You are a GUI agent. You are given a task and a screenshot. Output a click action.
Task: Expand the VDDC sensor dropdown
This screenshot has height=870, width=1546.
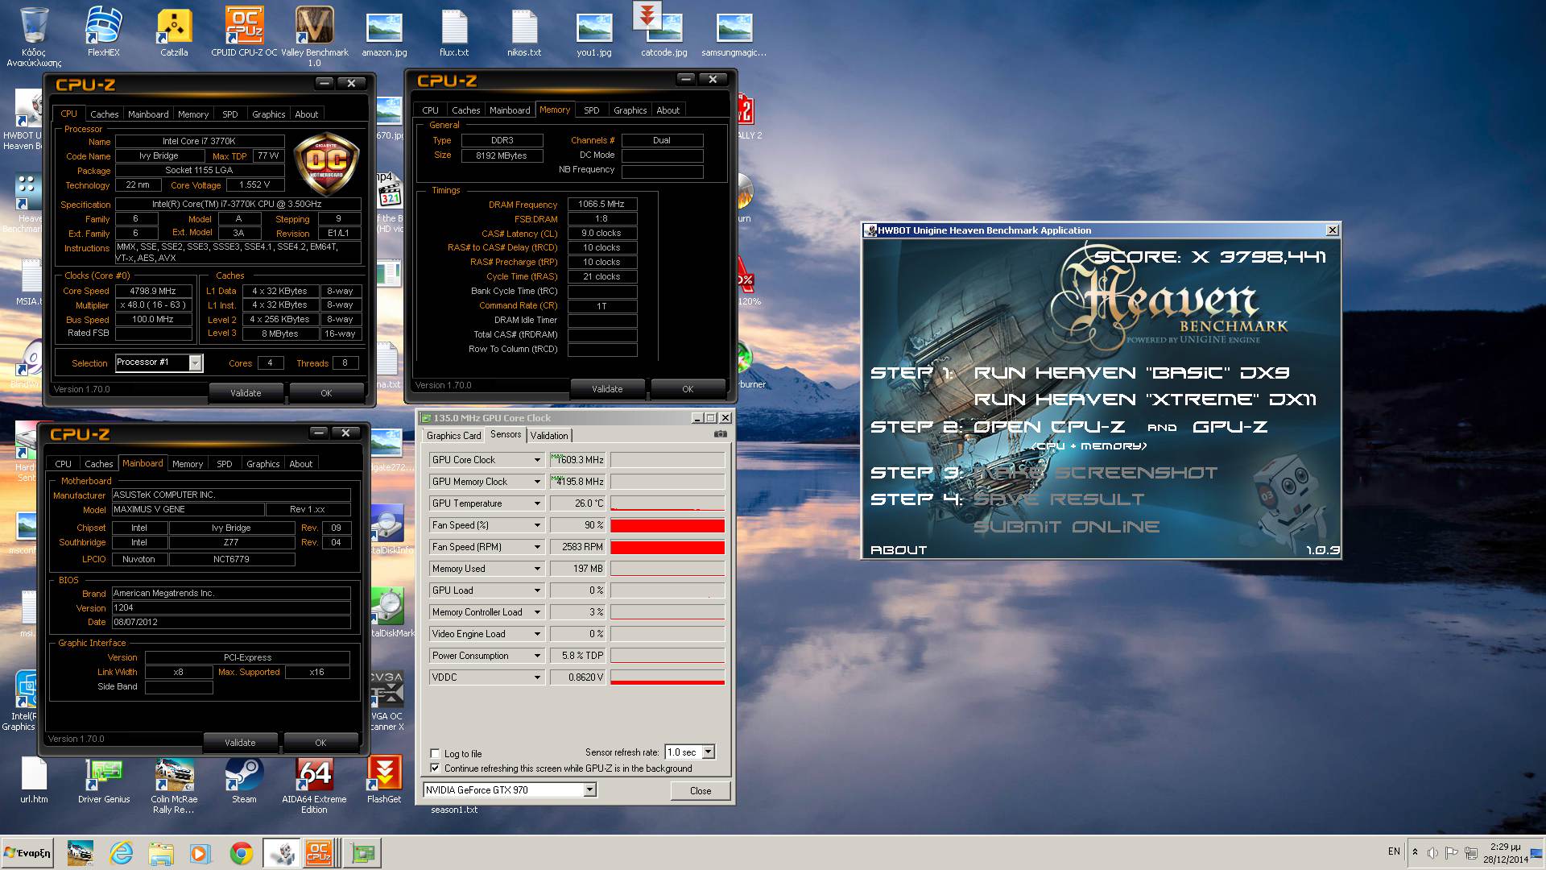coord(537,677)
